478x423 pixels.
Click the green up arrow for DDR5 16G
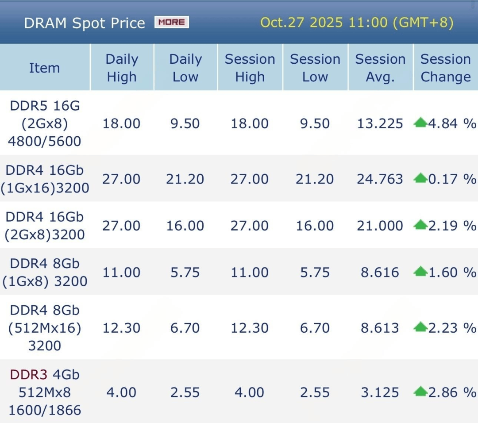420,123
